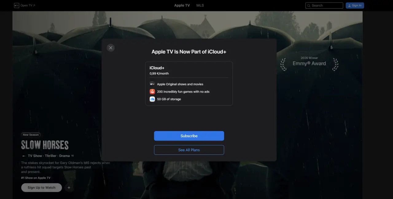Viewport: 393px width, 199px height.
Task: Open TV app link in the top left
Action: tap(28, 6)
